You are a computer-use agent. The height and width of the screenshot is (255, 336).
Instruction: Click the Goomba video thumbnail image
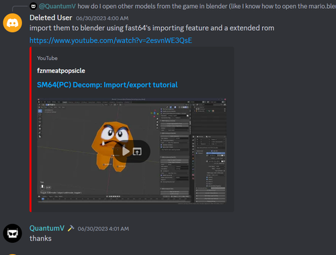(x=132, y=151)
